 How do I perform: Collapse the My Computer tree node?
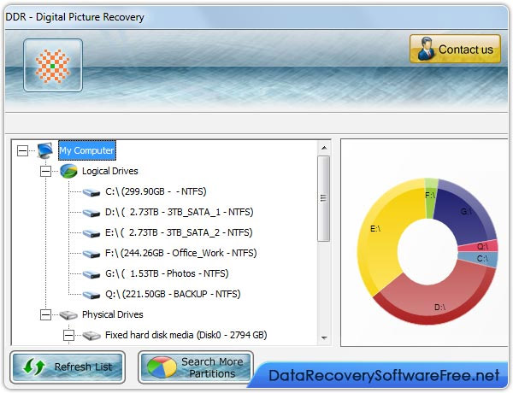coord(22,150)
